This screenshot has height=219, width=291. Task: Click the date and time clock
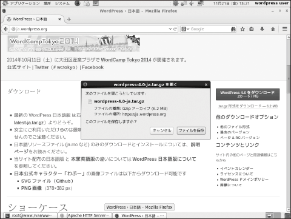point(231,3)
